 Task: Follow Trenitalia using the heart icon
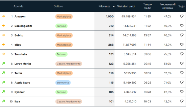click(182, 54)
